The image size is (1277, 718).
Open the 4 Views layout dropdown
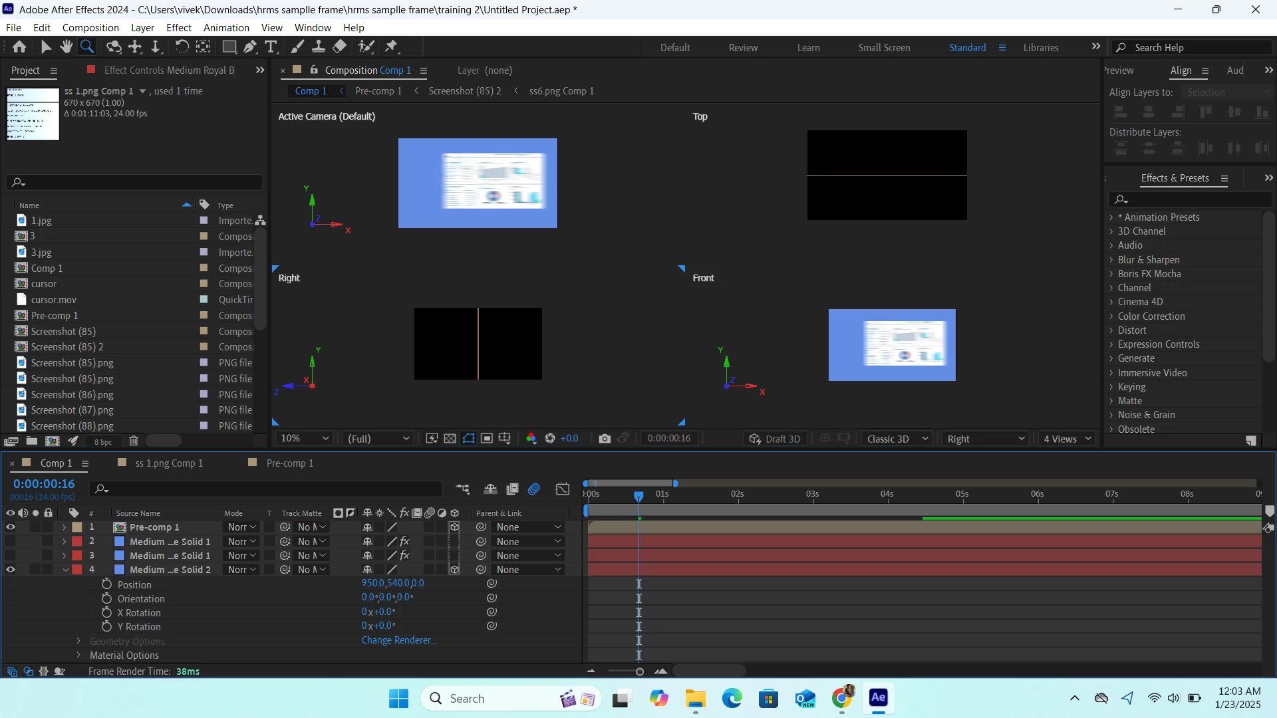1067,438
